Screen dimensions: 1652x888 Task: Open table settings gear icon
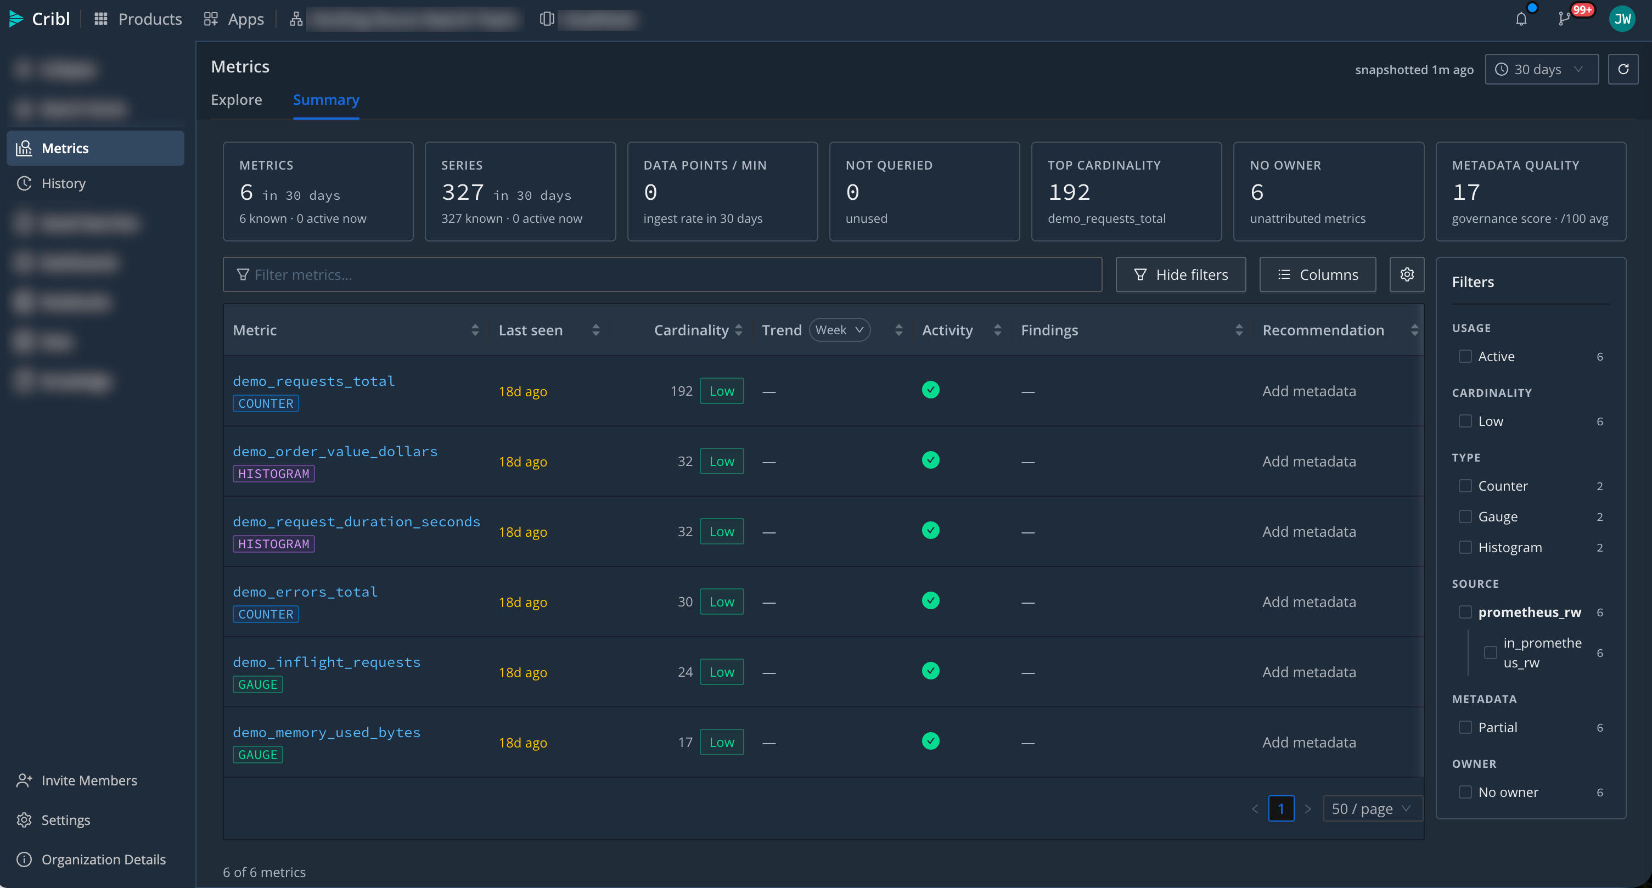(x=1407, y=274)
